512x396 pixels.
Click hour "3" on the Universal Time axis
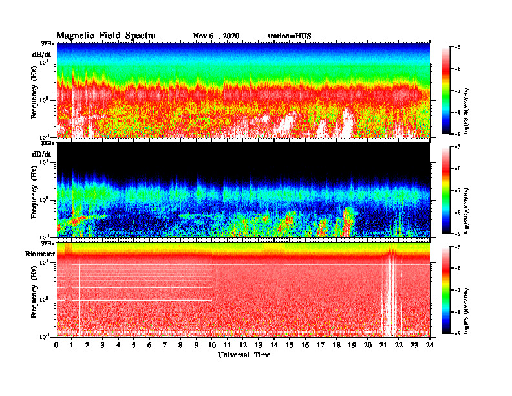[x=103, y=346]
